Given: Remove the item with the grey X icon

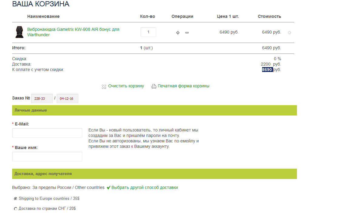Looking at the screenshot, I should pyautogui.click(x=289, y=33).
